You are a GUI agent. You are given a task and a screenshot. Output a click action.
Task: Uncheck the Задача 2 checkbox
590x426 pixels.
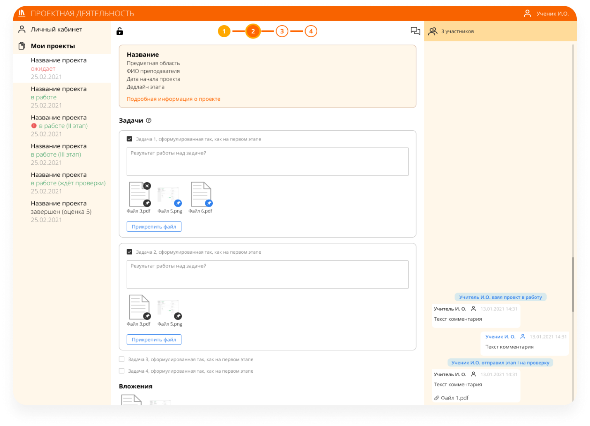pos(130,252)
